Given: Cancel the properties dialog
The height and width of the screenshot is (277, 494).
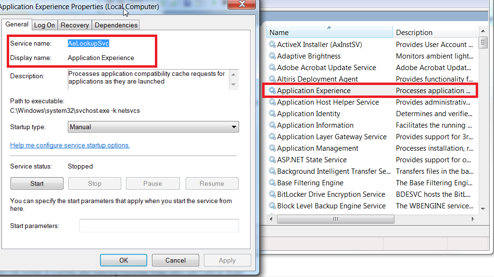Looking at the screenshot, I should click(176, 260).
